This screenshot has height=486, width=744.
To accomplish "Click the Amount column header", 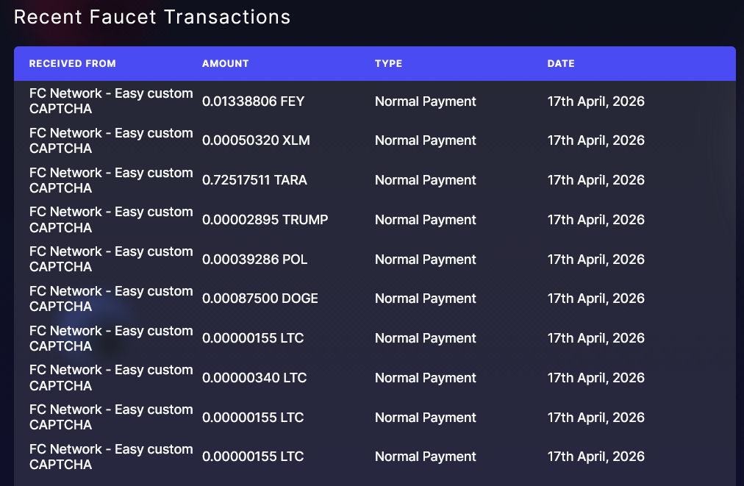I will coord(226,63).
